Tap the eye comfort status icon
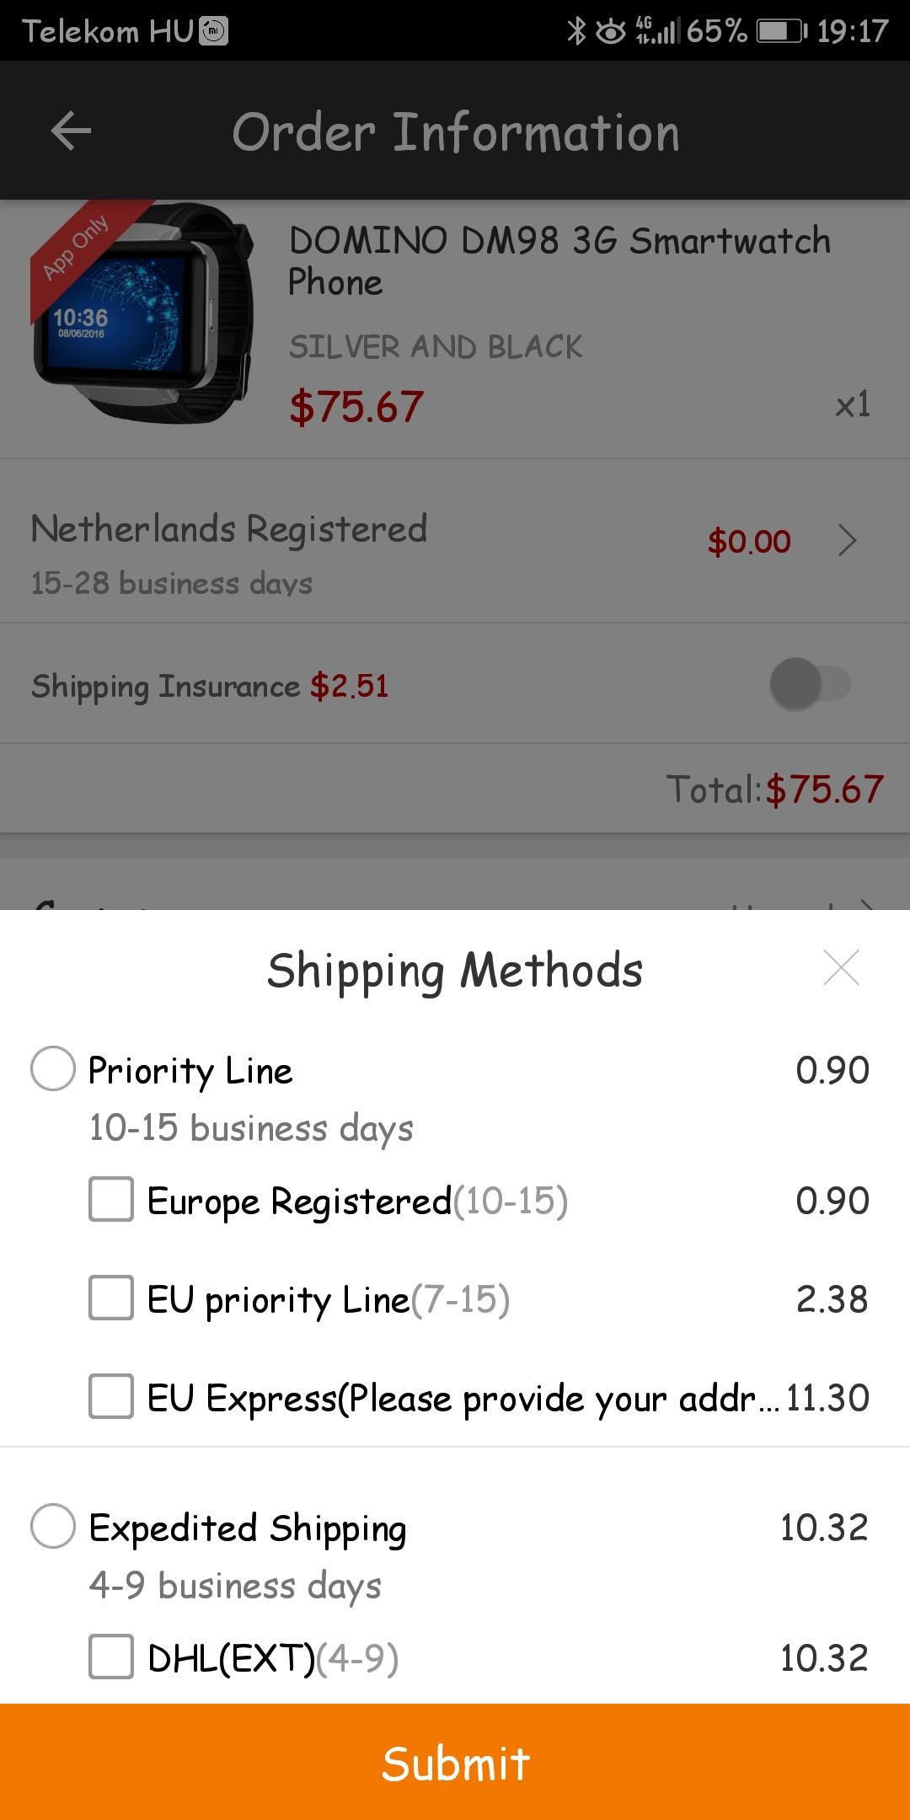 tap(611, 32)
